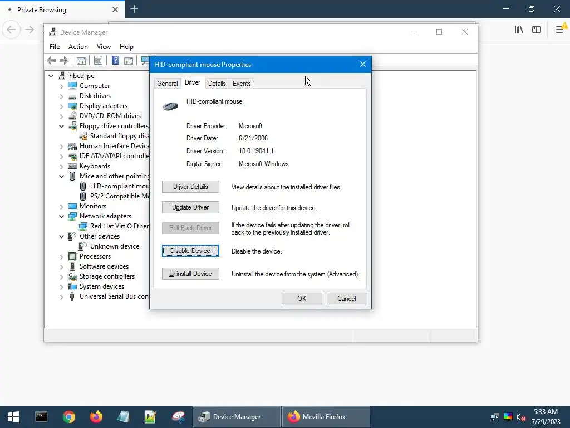Viewport: 570px width, 428px height.
Task: Click the Uninstall Device button
Action: [190, 274]
